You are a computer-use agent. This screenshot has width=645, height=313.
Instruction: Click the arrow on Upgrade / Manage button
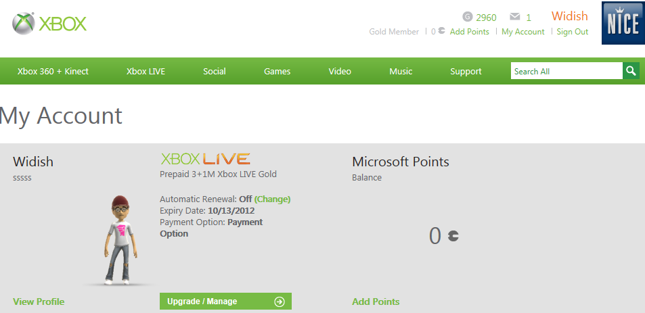[x=280, y=302]
